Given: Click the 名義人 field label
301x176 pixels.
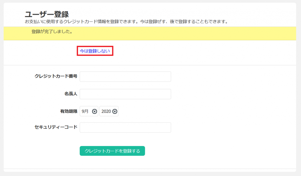Looking at the screenshot, I should 71,94.
